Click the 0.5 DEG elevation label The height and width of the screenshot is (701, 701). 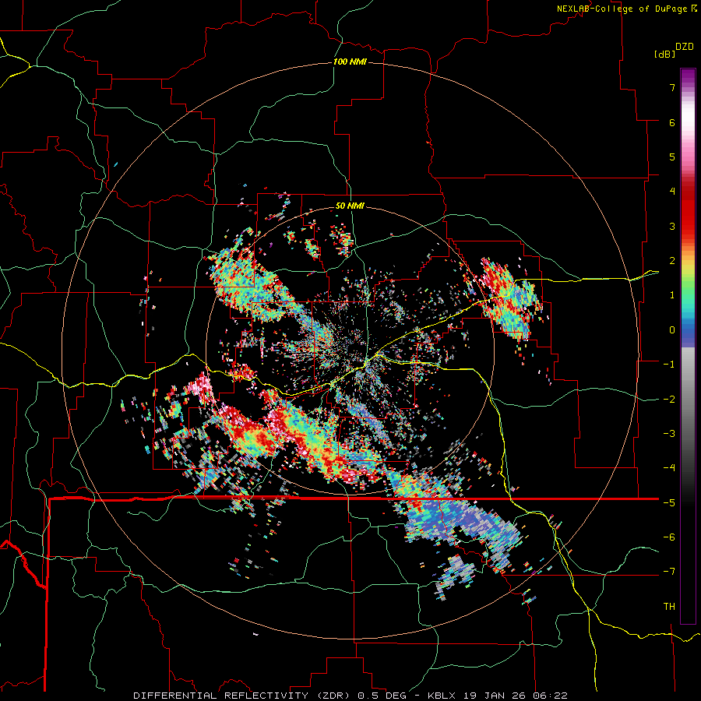[x=382, y=696]
